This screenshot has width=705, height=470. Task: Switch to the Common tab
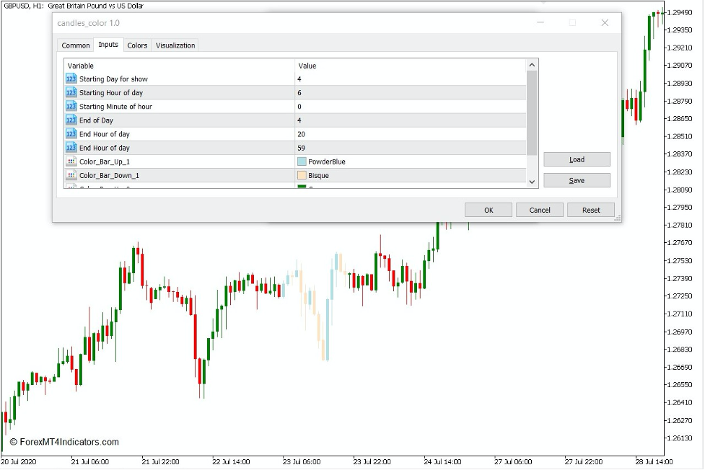click(75, 45)
